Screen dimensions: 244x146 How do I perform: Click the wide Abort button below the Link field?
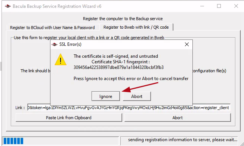coord(177,118)
